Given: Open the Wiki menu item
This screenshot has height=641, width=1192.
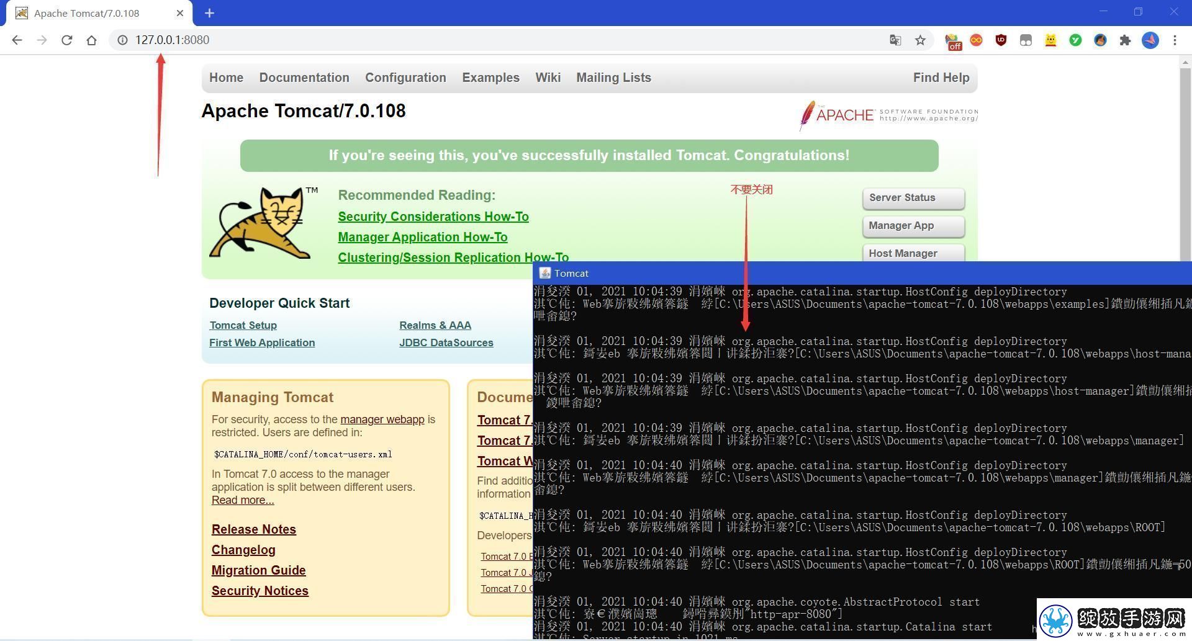Looking at the screenshot, I should pyautogui.click(x=548, y=78).
